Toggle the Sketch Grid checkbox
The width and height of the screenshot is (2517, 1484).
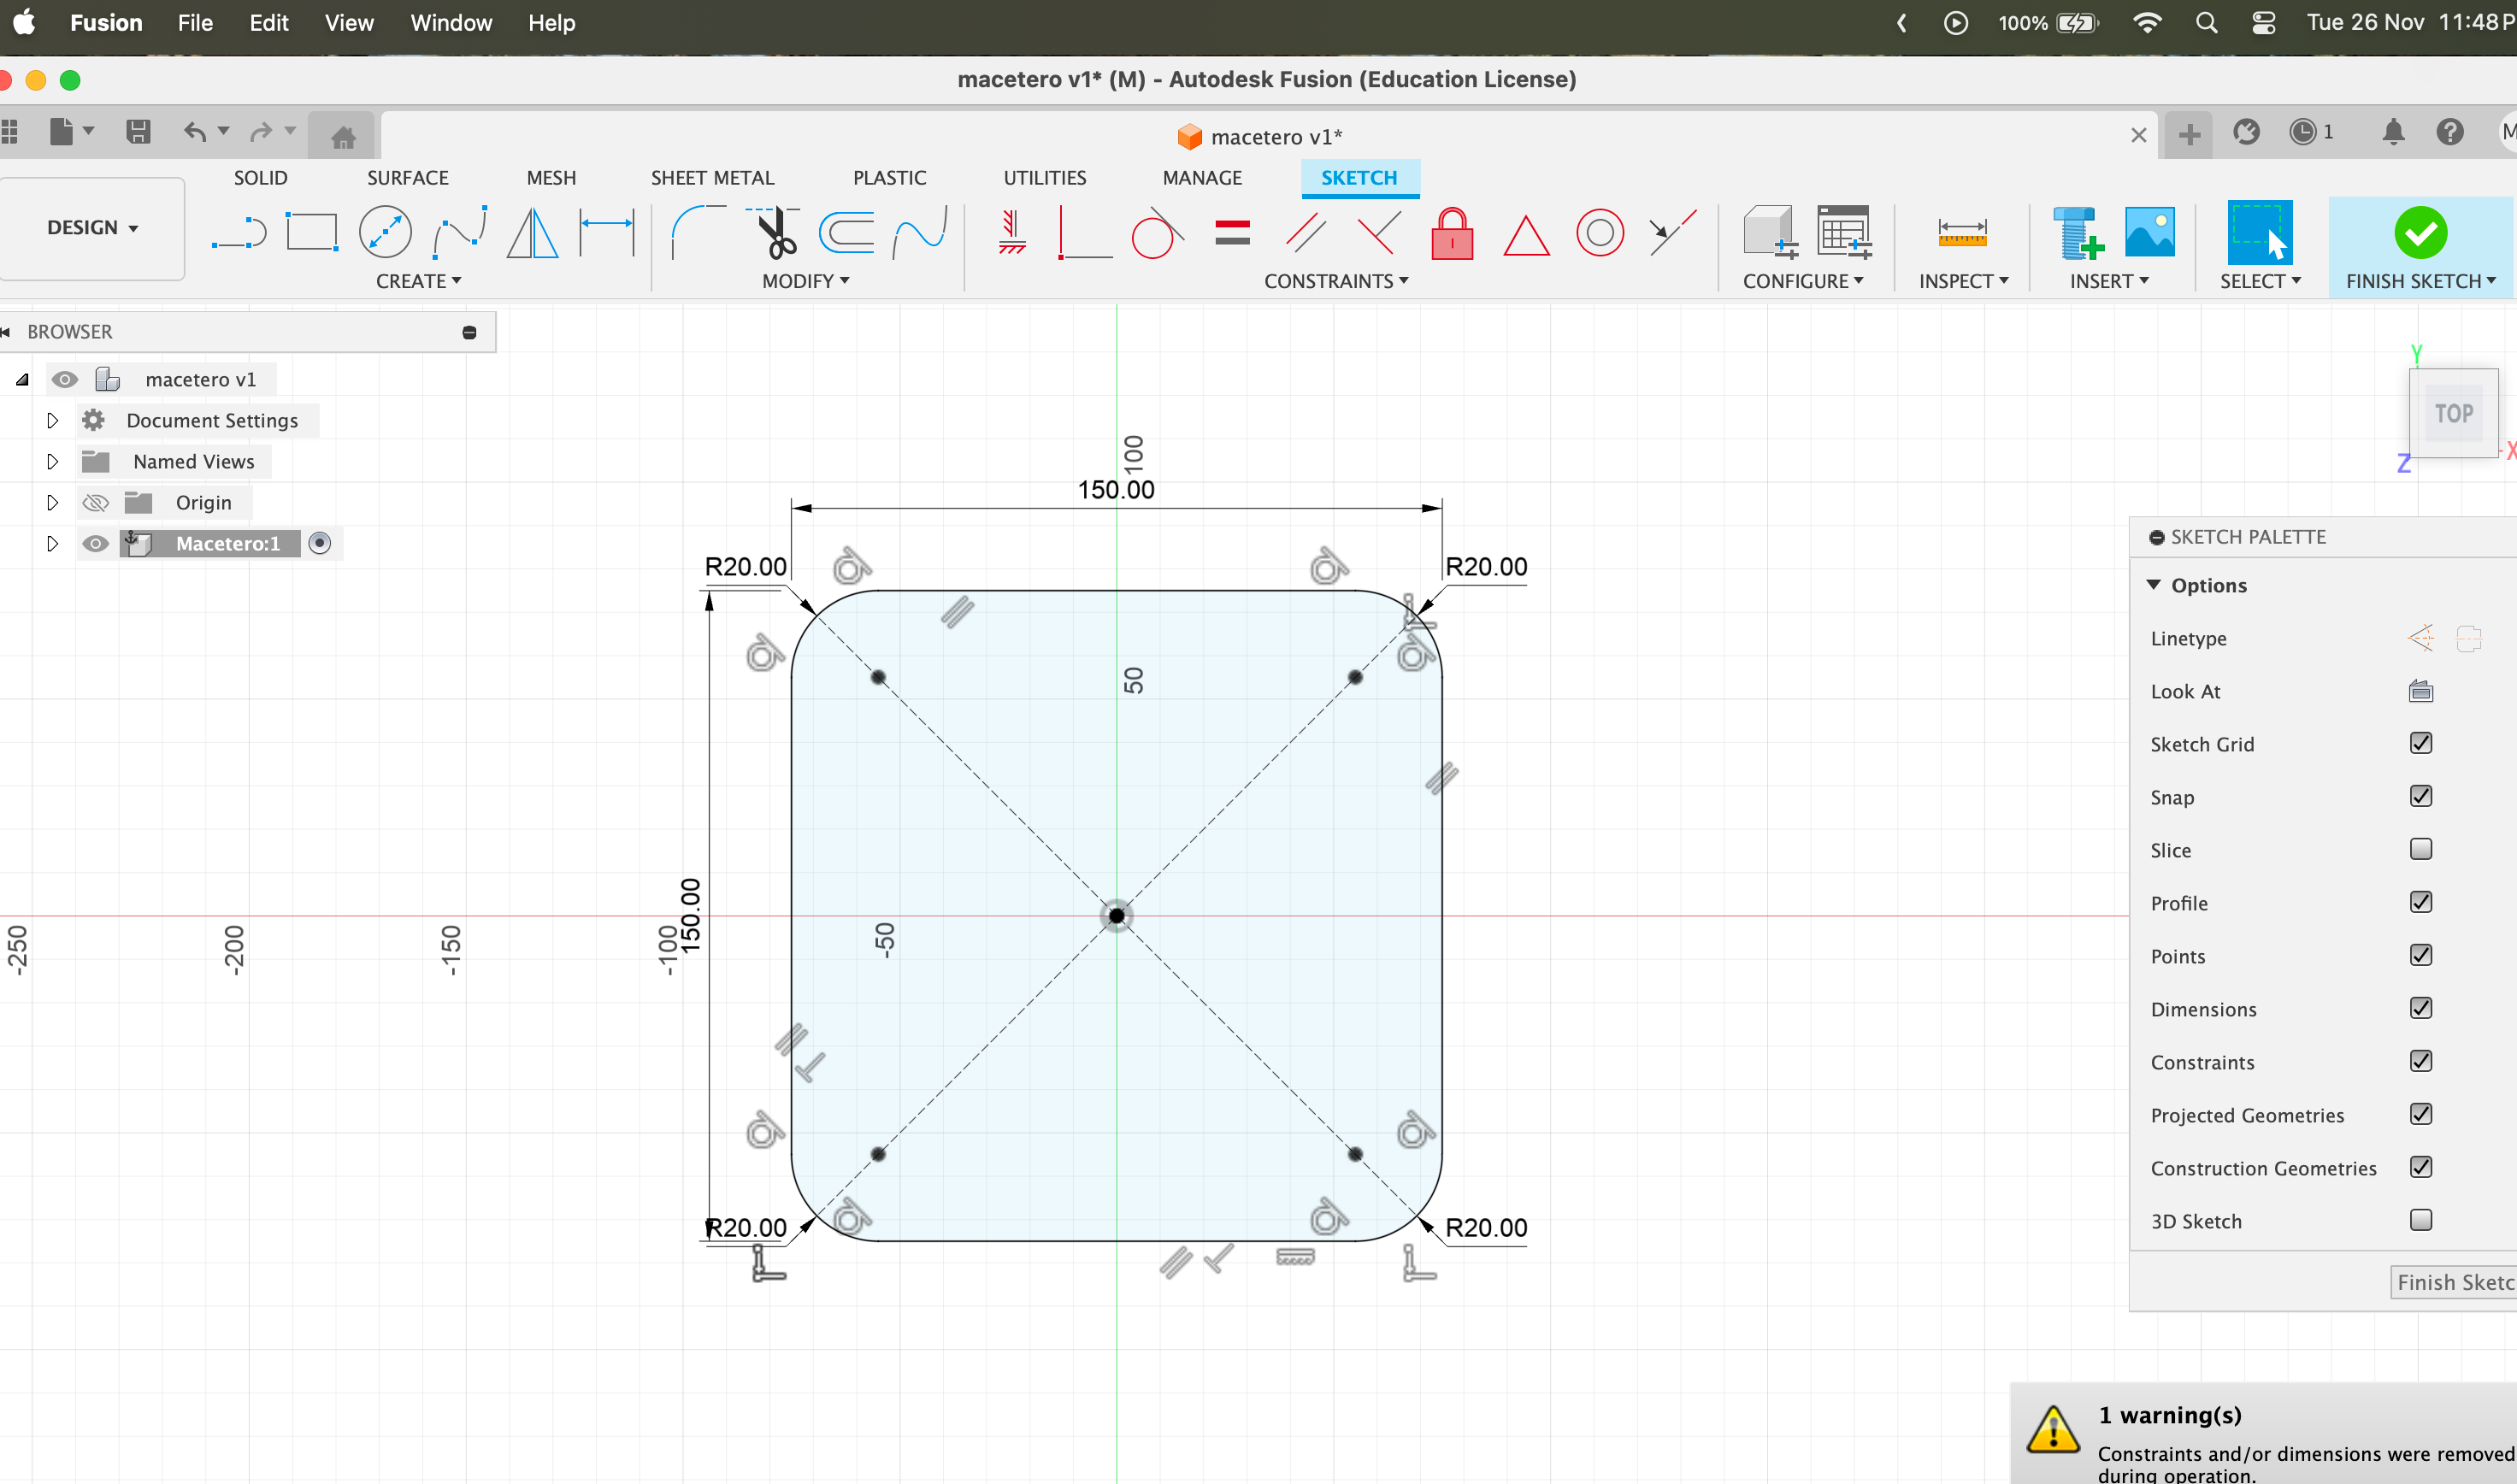tap(2420, 743)
